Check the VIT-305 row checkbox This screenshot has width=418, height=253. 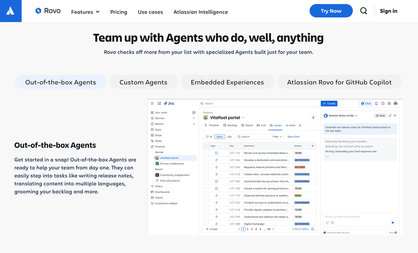point(206,181)
